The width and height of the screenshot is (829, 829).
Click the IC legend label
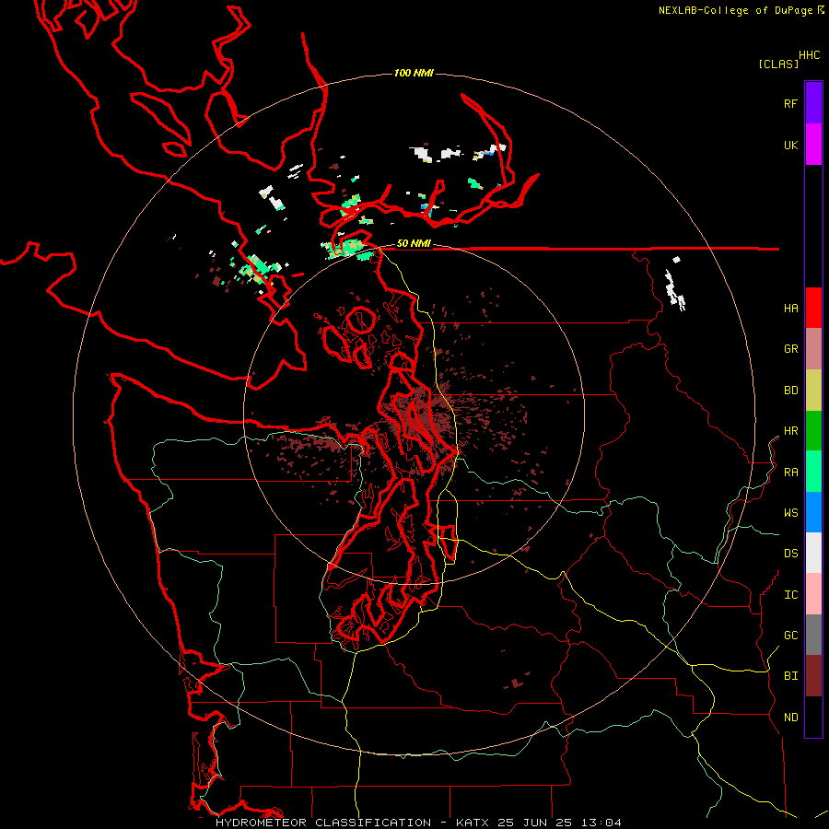(x=790, y=595)
